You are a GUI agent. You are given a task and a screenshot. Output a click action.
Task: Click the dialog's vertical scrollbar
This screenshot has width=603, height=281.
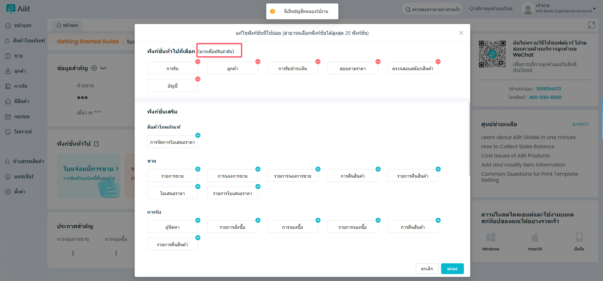pyautogui.click(x=469, y=139)
